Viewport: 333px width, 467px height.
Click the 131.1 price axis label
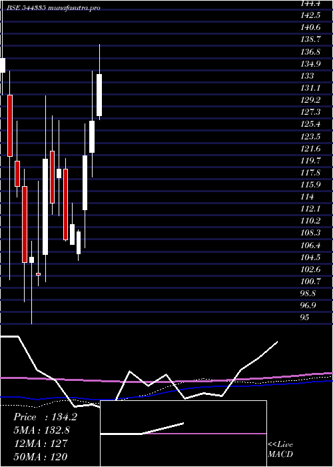(x=310, y=88)
